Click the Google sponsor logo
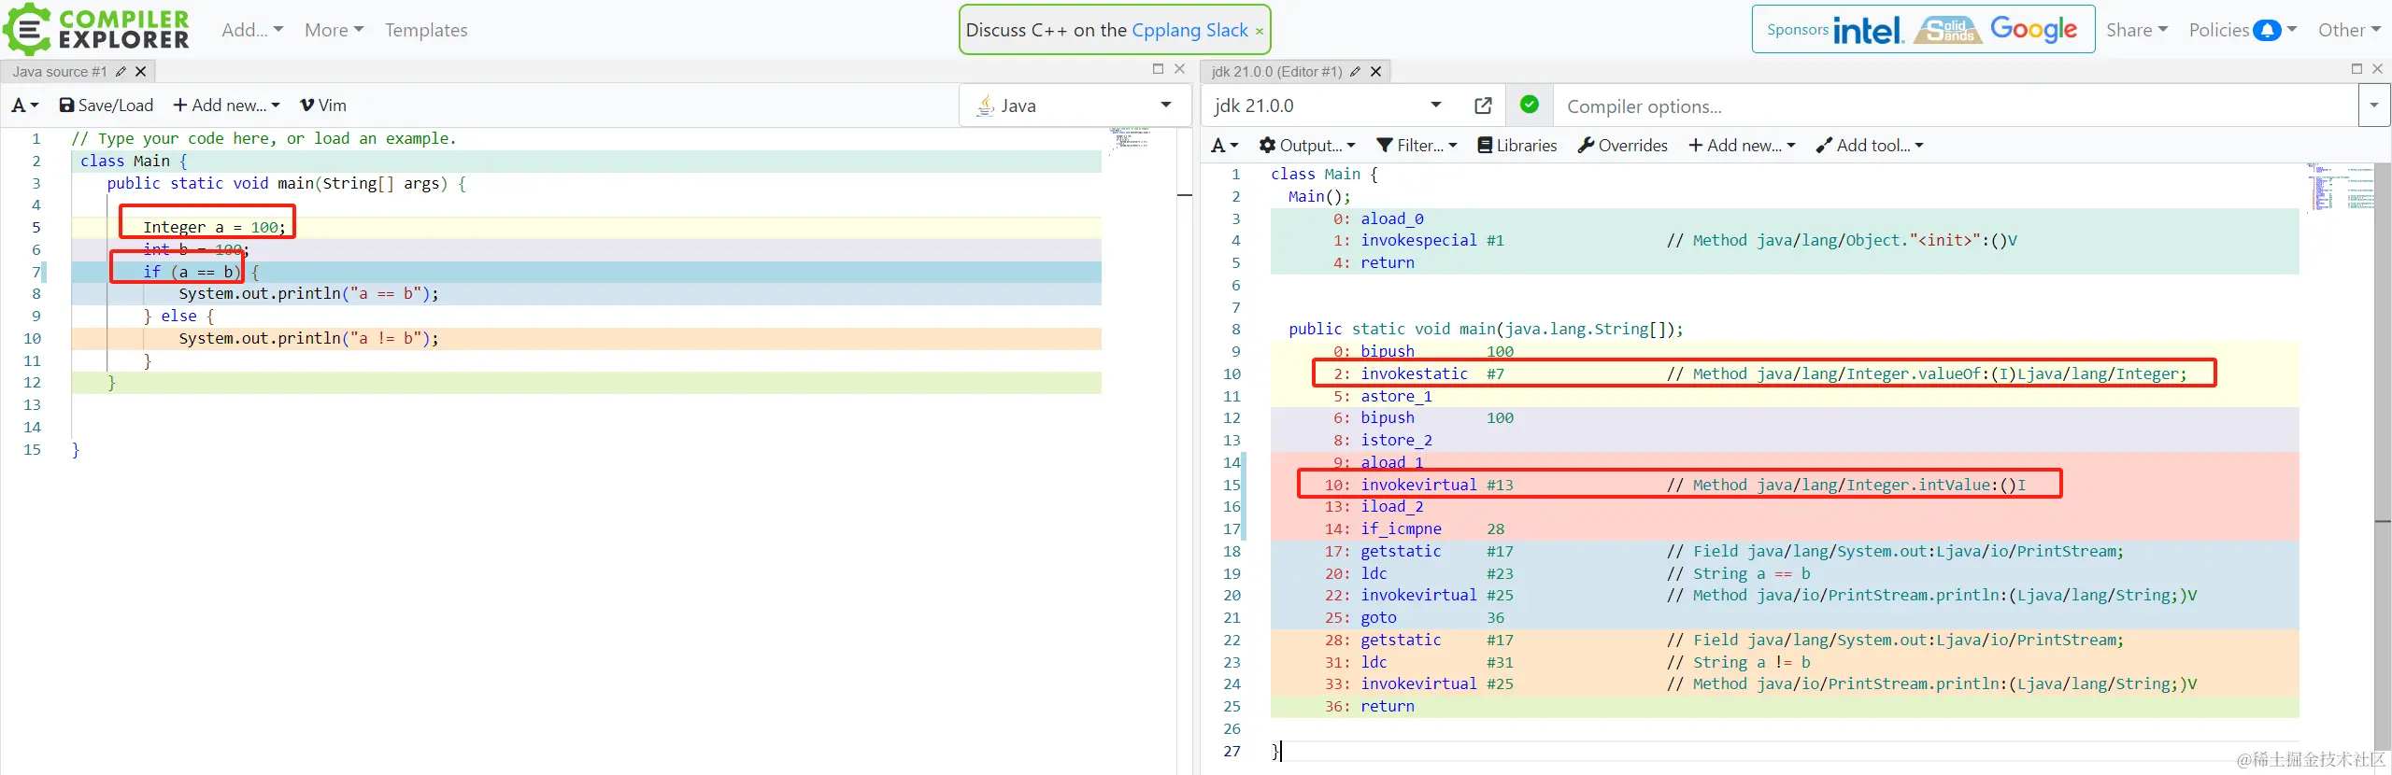The image size is (2392, 775). (x=2033, y=29)
